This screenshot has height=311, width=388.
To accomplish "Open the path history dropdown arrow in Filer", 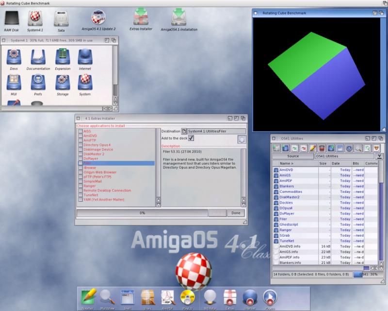I will (x=379, y=156).
